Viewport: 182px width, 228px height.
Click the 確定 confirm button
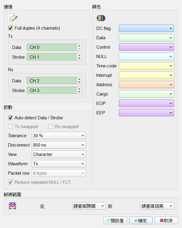click(x=141, y=220)
